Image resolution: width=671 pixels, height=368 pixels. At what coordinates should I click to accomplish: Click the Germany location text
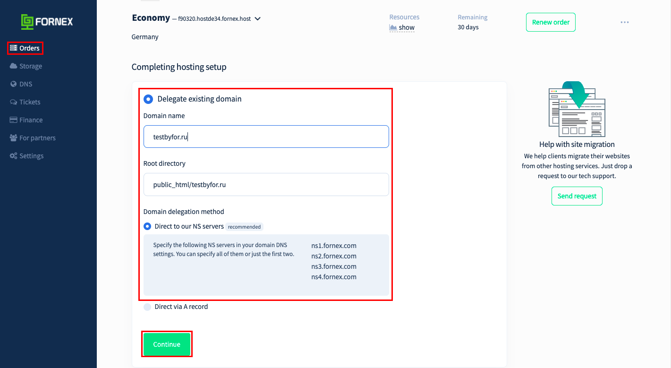pyautogui.click(x=145, y=37)
